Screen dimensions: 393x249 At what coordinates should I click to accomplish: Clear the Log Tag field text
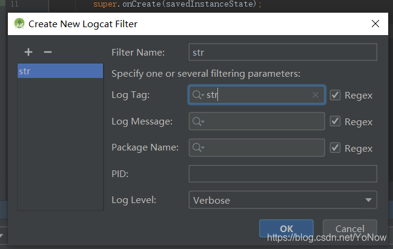(x=315, y=95)
